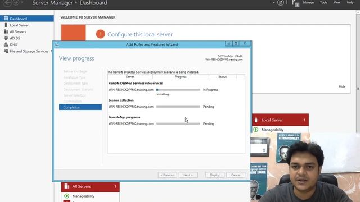Open the Manage menu
The height and width of the screenshot is (202, 360).
pos(308,2)
